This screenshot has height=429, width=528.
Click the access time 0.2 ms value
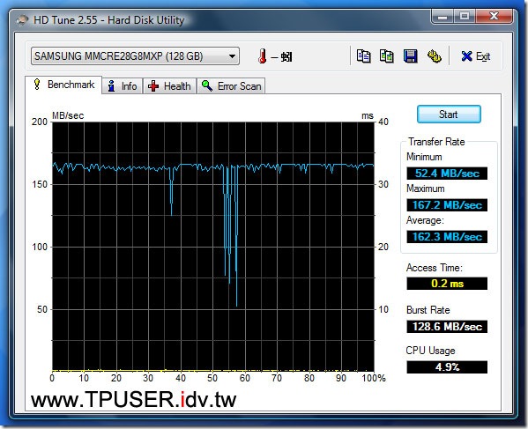(x=447, y=284)
